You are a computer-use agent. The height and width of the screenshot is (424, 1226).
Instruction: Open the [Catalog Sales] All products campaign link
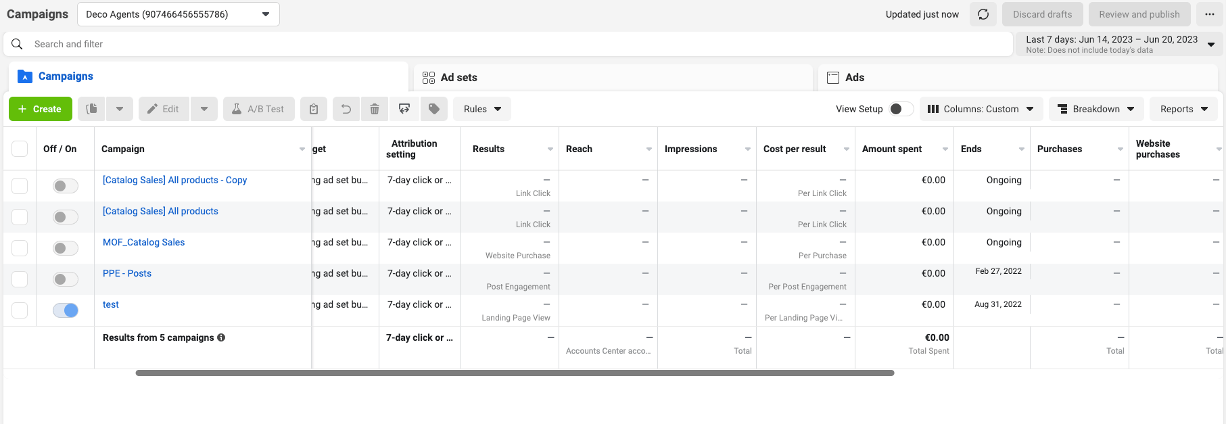point(160,211)
